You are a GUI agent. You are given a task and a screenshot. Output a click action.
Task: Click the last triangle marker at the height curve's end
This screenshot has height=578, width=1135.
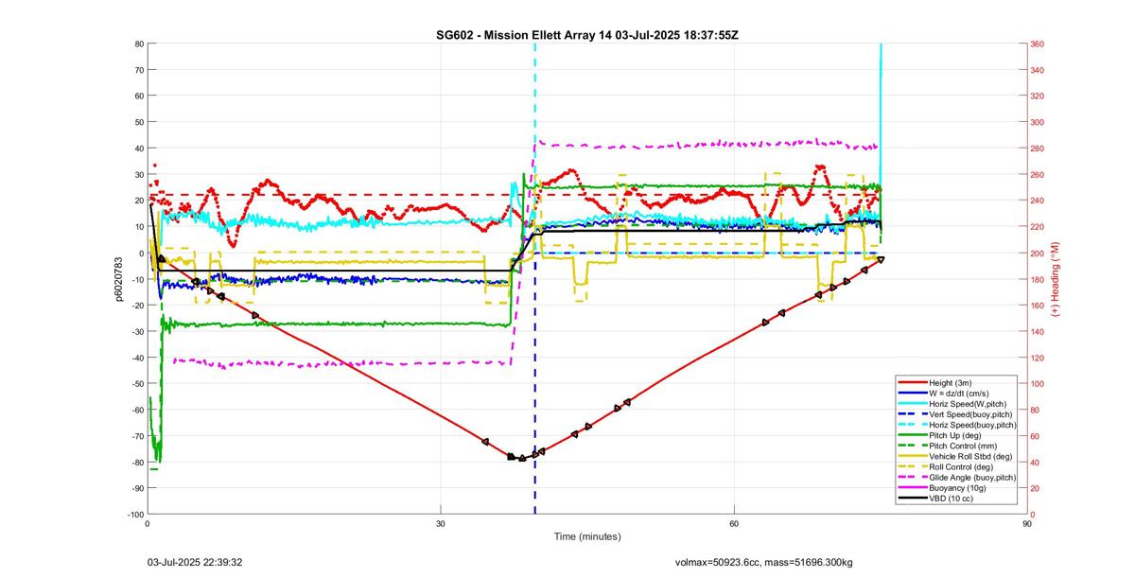point(881,259)
